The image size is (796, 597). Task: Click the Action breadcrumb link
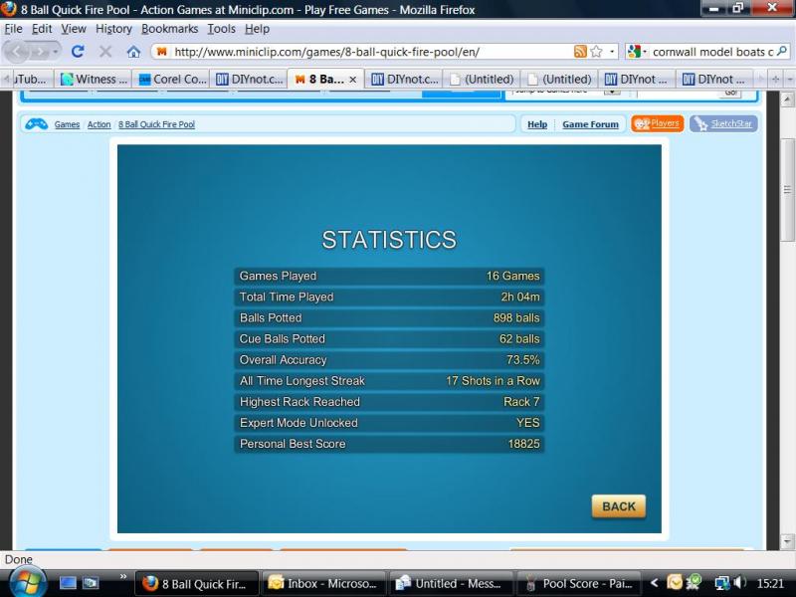pos(99,125)
